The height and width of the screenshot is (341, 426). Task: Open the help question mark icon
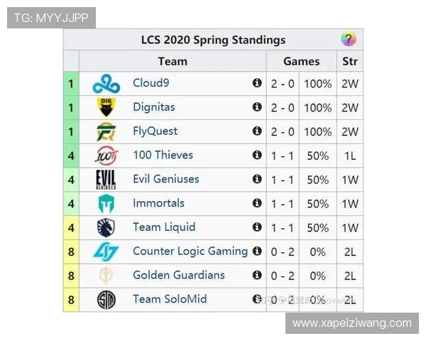348,40
